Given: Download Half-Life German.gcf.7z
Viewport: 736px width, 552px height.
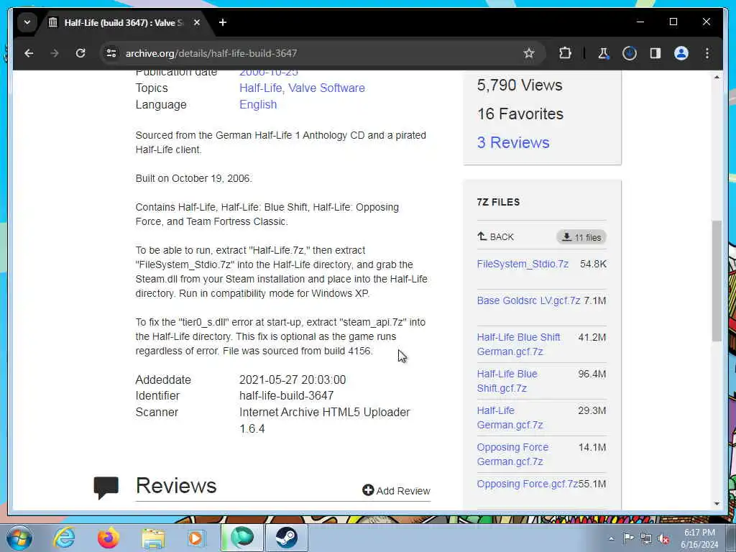Looking at the screenshot, I should click(x=510, y=418).
